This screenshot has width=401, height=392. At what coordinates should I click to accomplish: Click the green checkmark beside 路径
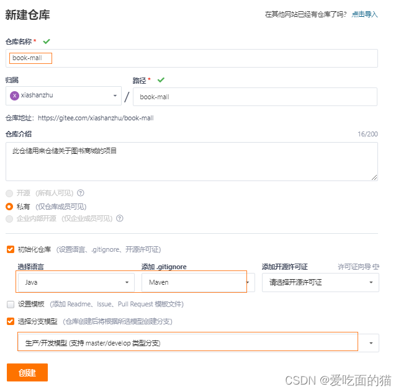pos(161,80)
